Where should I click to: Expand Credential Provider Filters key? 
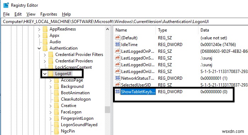tap(45, 55)
